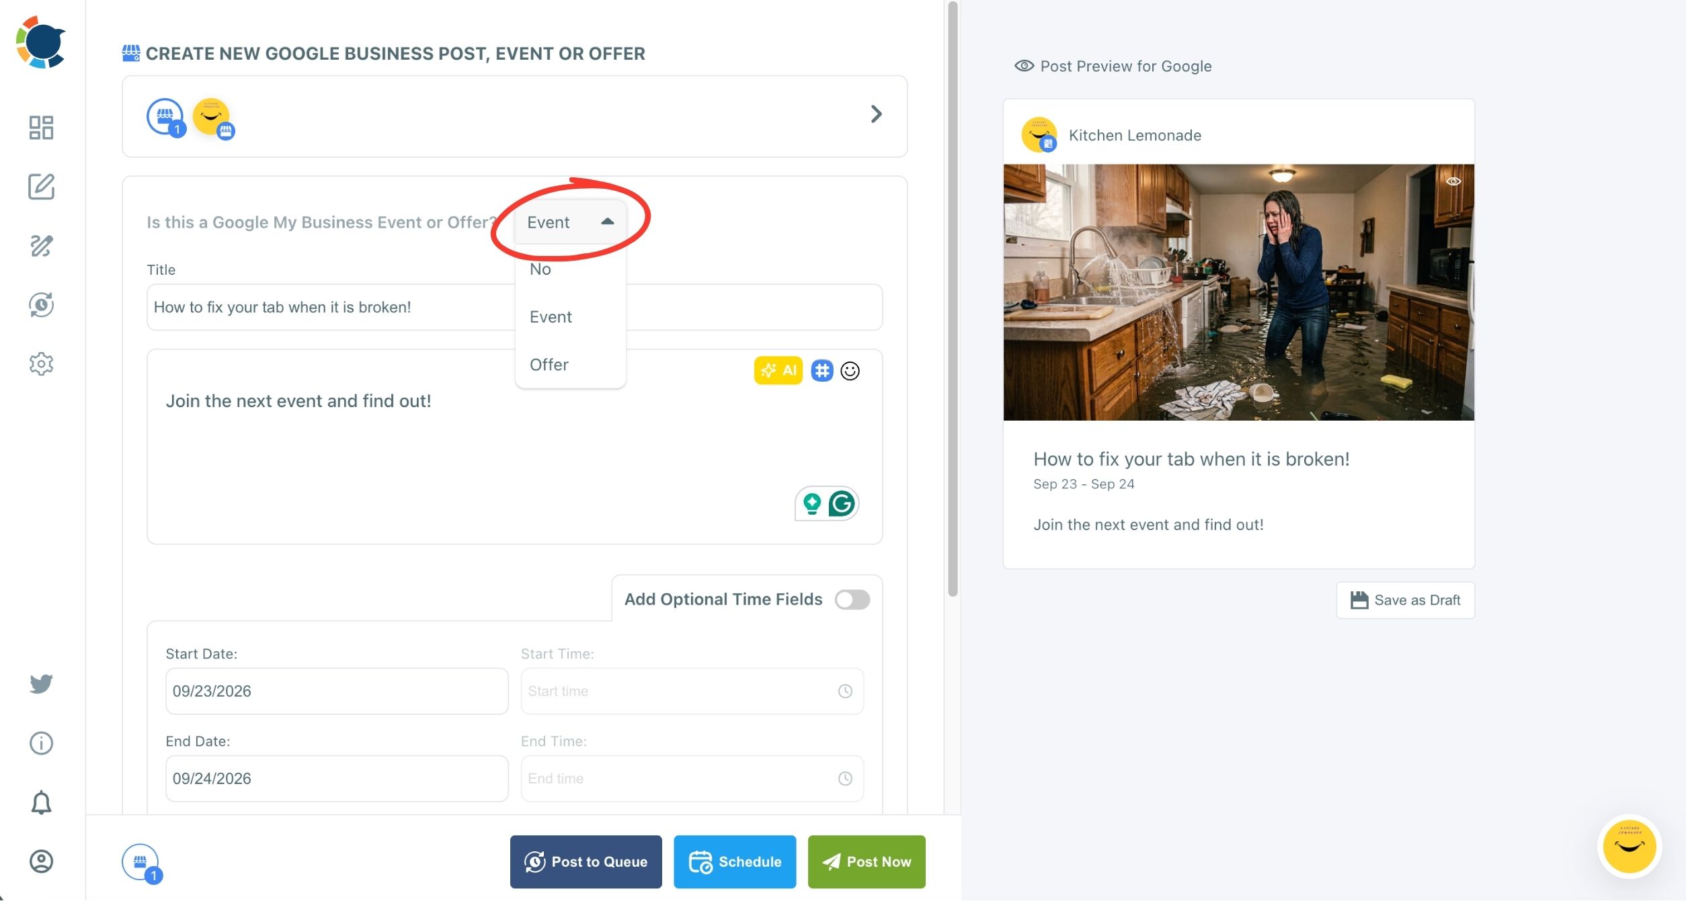Open the chat widget smiley at bottom right
Screen dimensions: 1686x901
coord(1629,846)
